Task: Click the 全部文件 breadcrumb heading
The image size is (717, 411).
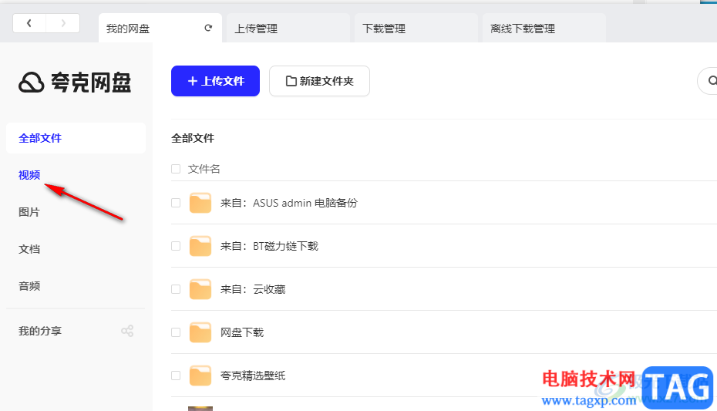Action: pyautogui.click(x=193, y=138)
